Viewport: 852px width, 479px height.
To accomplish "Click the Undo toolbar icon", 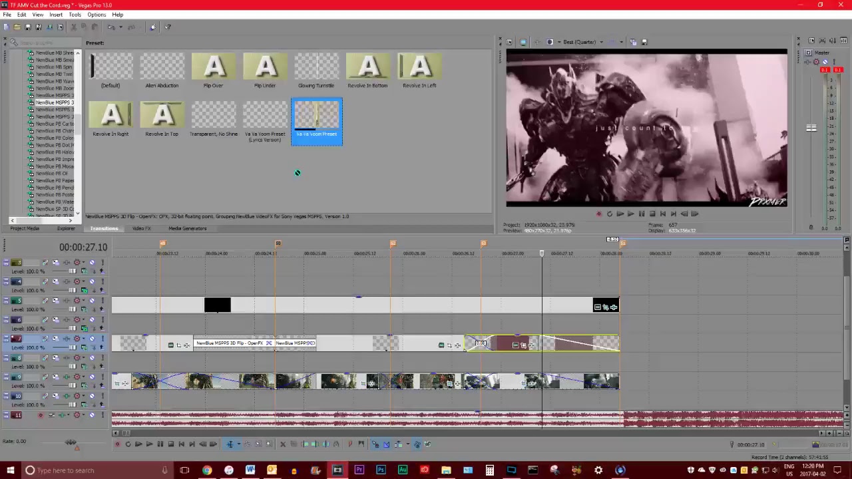I will pyautogui.click(x=111, y=27).
